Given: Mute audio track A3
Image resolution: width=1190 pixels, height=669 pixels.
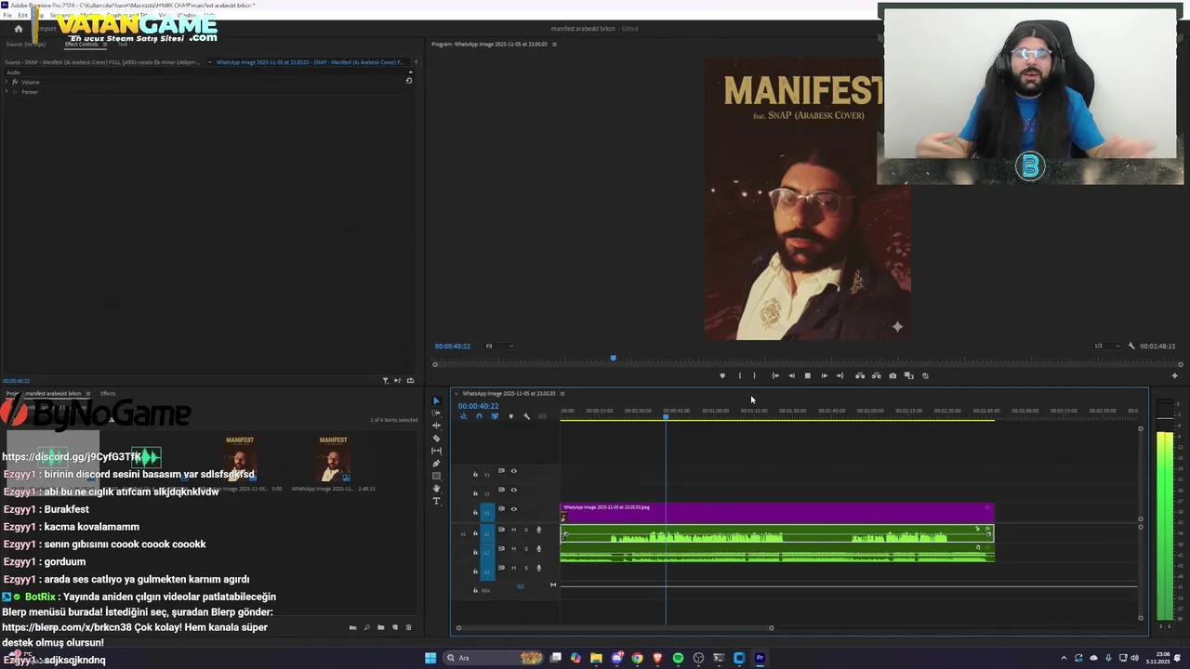Looking at the screenshot, I should 513,568.
